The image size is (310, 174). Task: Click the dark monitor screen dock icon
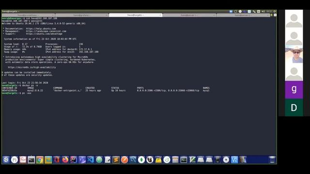pos(184,160)
